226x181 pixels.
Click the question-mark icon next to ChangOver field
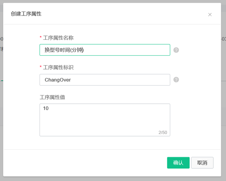coord(176,80)
